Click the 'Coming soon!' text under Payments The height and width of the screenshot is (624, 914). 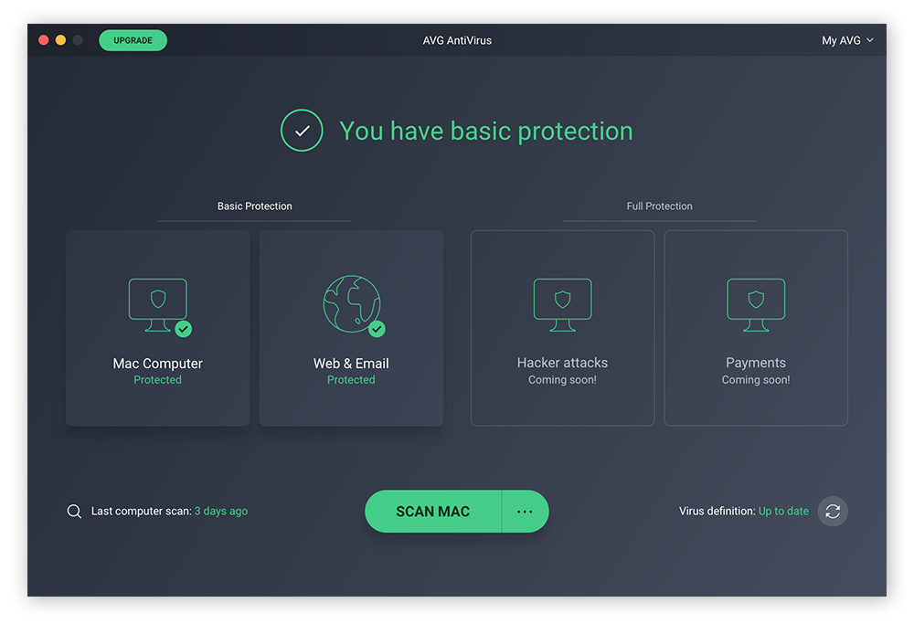click(x=756, y=380)
